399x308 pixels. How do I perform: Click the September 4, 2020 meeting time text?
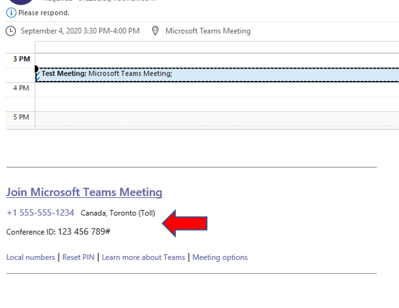80,31
